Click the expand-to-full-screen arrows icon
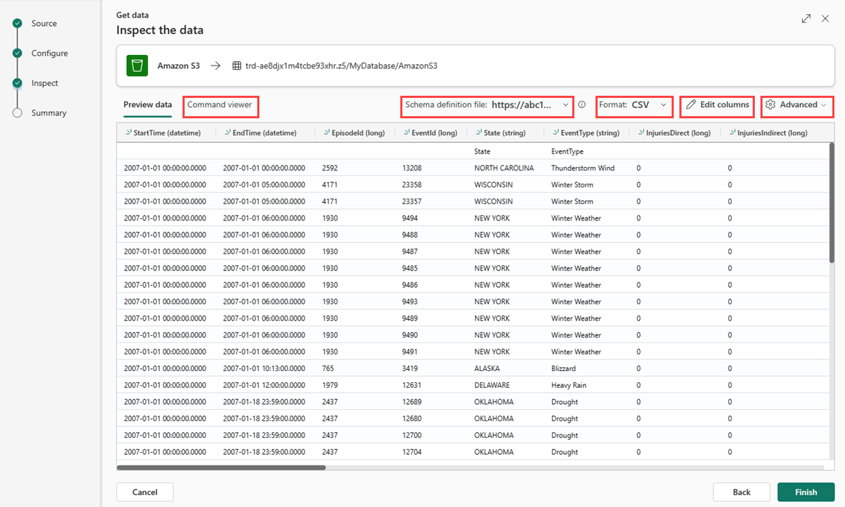The image size is (845, 507). [x=806, y=19]
